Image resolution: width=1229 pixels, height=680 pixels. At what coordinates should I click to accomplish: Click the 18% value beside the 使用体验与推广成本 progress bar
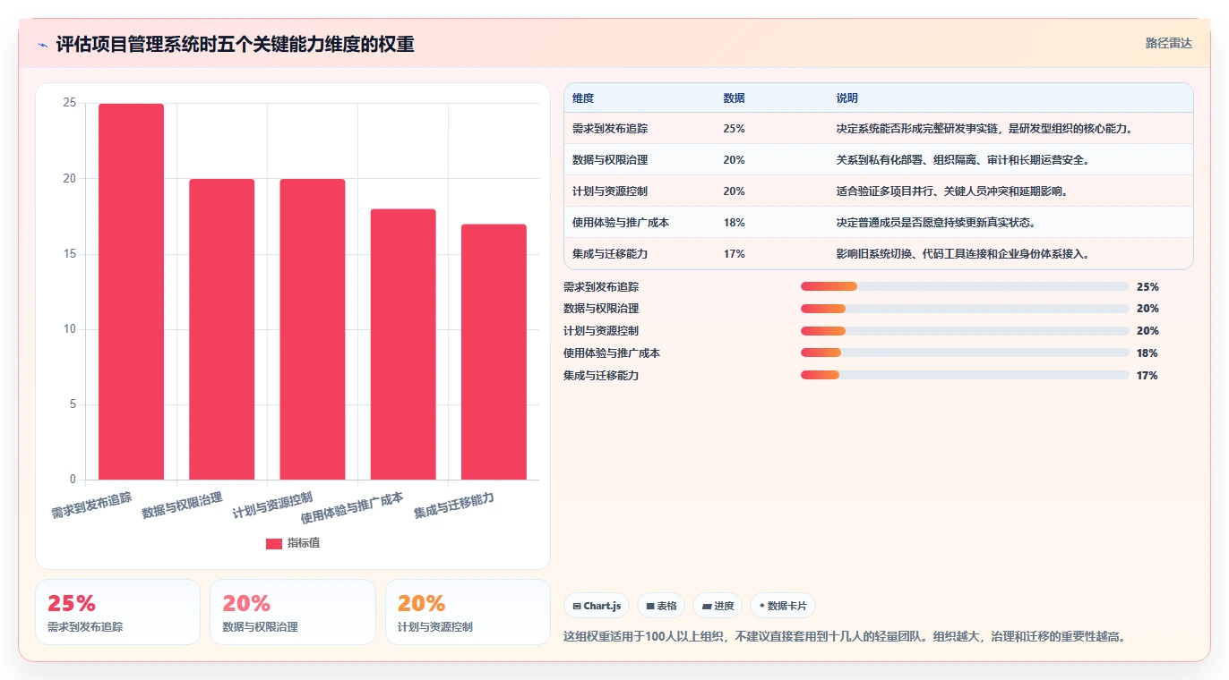[1147, 353]
